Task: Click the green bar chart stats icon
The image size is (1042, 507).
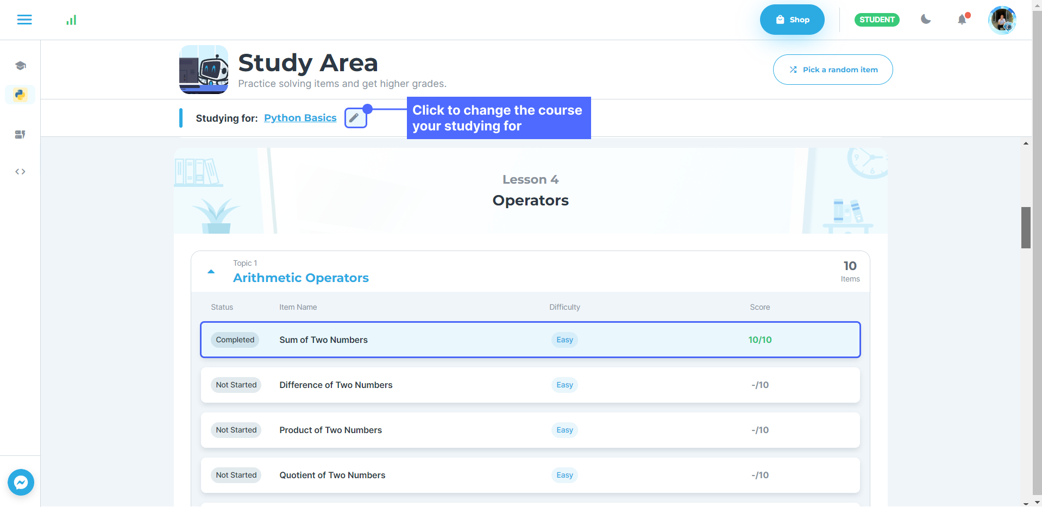Action: tap(71, 20)
